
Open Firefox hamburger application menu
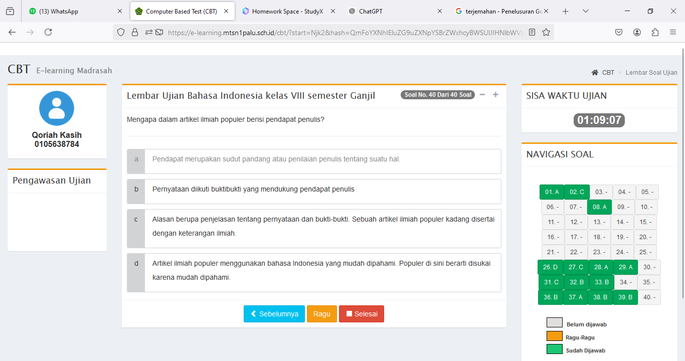click(673, 32)
